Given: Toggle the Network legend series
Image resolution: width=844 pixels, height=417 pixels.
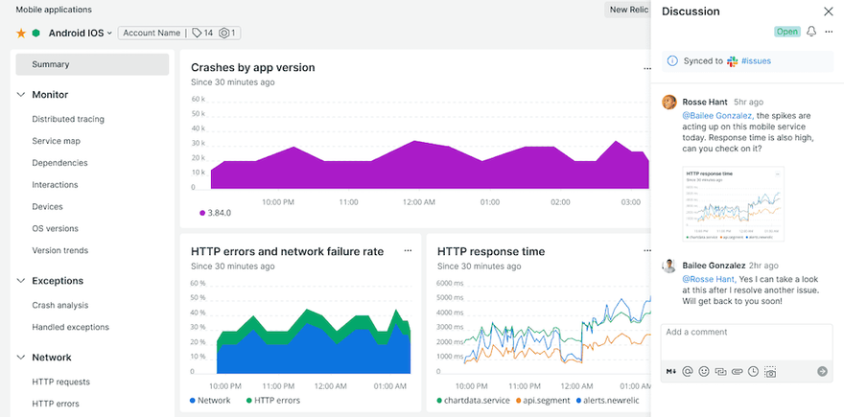Looking at the screenshot, I should click(x=210, y=401).
